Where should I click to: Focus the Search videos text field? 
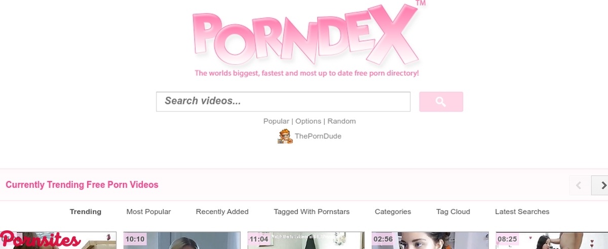click(283, 102)
